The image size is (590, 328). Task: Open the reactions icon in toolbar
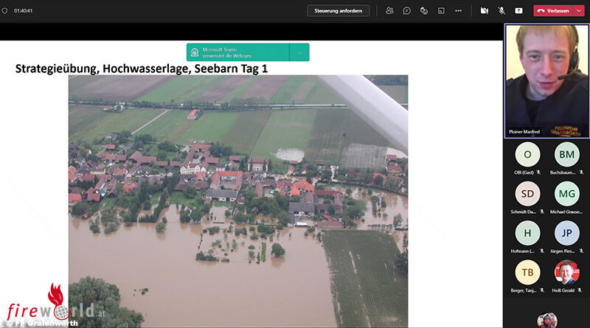tap(424, 11)
